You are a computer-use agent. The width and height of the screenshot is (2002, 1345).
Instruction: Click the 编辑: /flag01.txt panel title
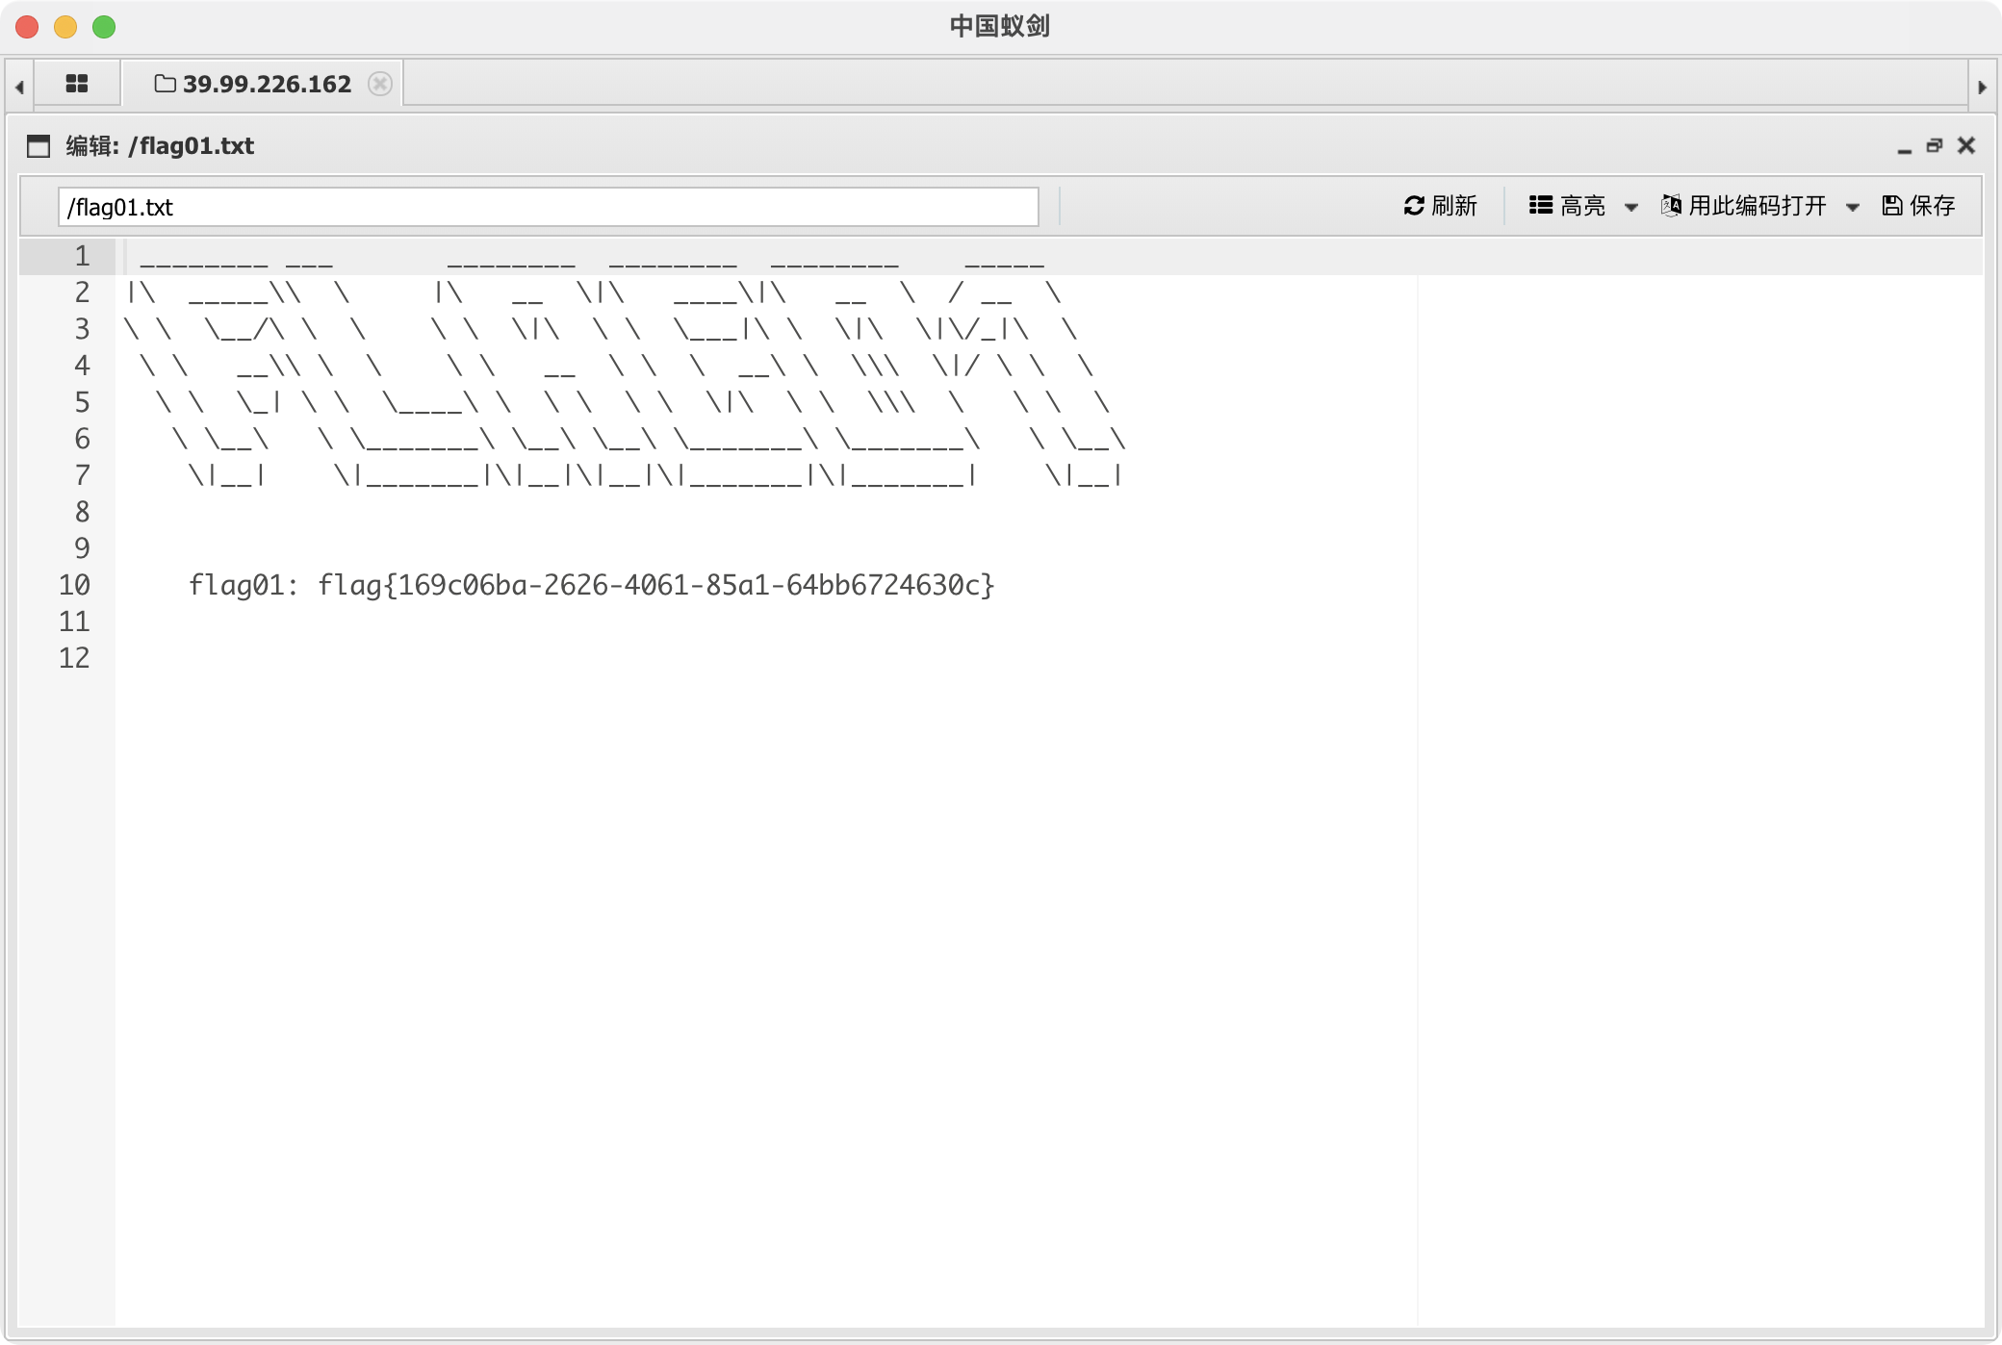coord(160,146)
